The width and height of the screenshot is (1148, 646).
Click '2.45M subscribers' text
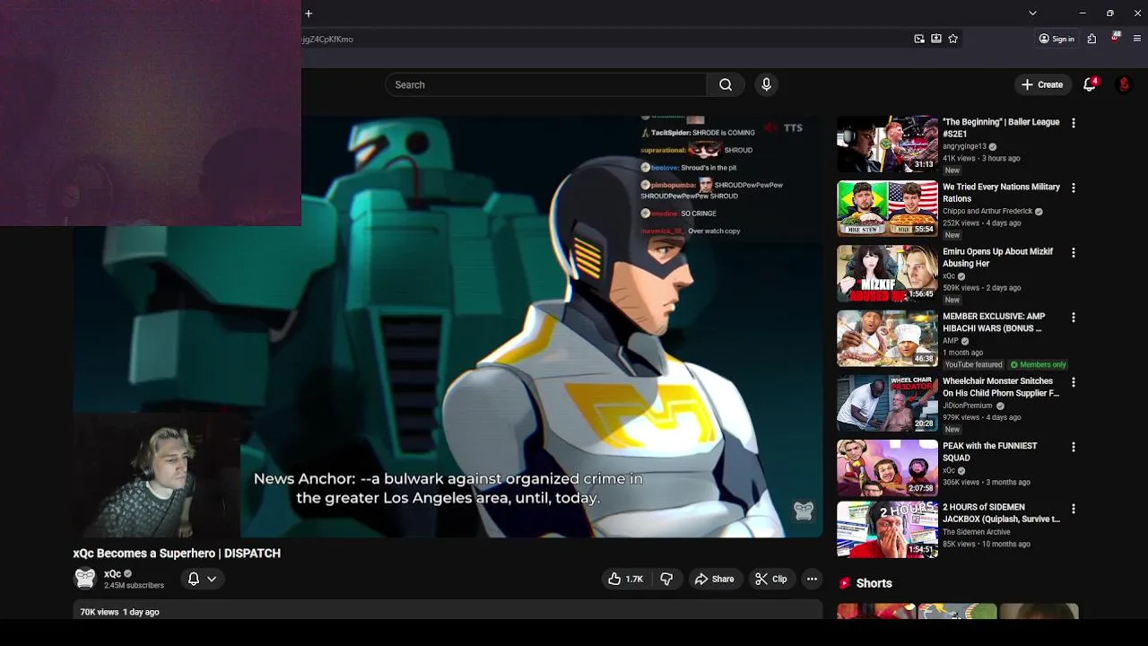[x=134, y=586]
